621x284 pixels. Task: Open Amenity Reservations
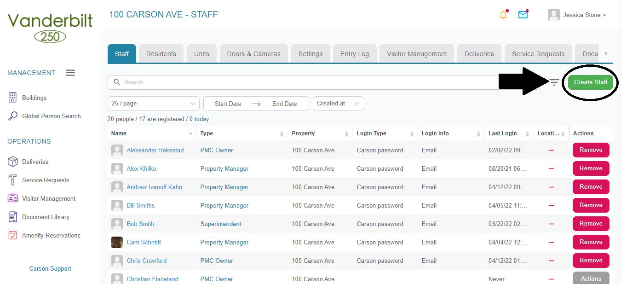(x=51, y=235)
